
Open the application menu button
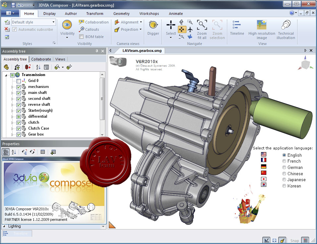coord(10,13)
